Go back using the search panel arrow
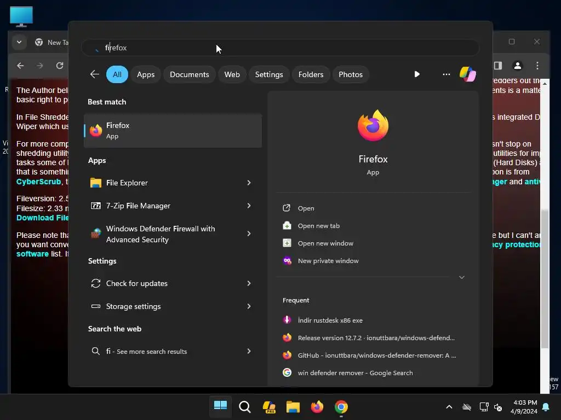561x420 pixels. [94, 74]
